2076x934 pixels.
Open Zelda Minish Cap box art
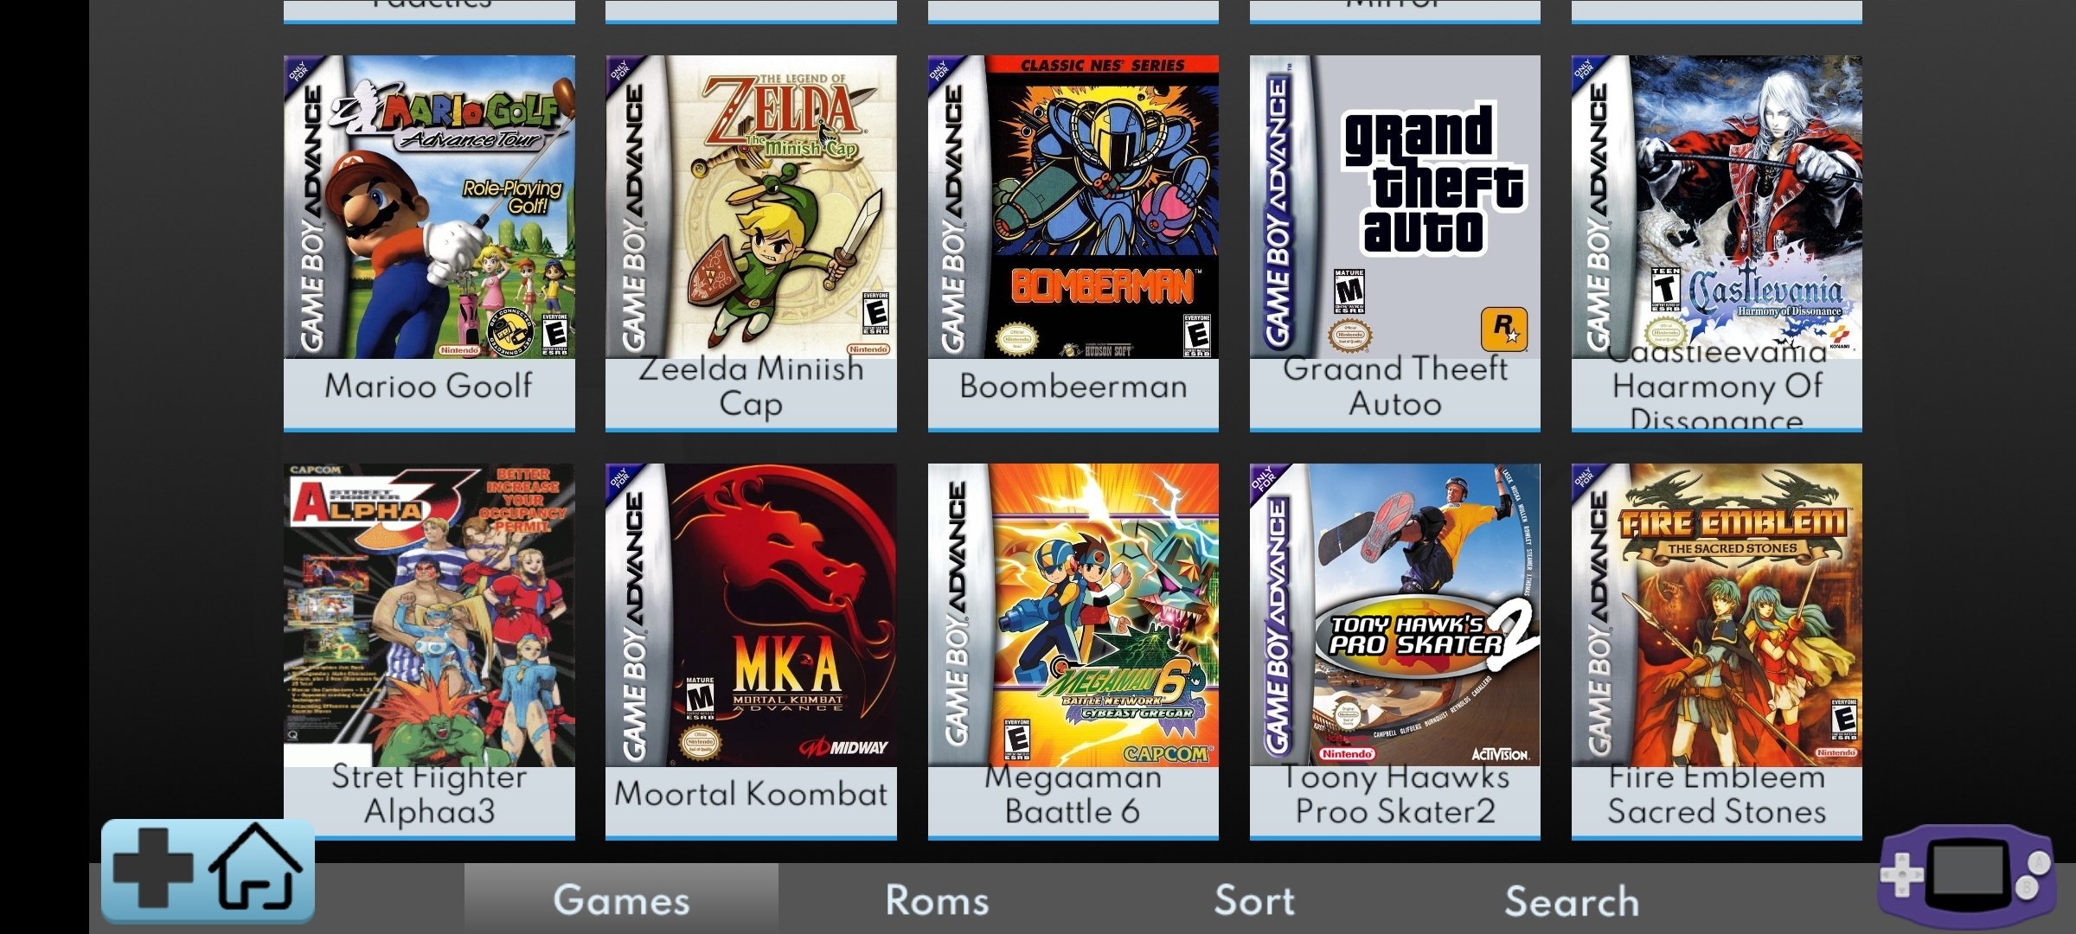tap(751, 207)
